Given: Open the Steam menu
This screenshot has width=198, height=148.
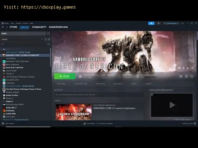Looking at the screenshot, I should pos(5,23).
